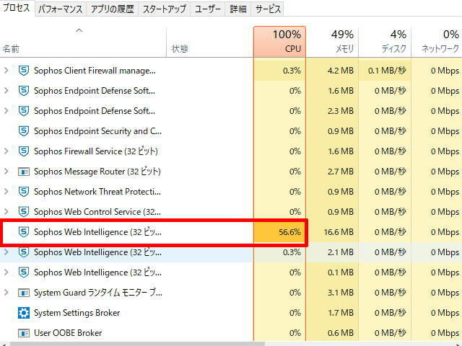Click the 56.6% CPU usage cell
The width and height of the screenshot is (462, 346).
click(x=279, y=232)
